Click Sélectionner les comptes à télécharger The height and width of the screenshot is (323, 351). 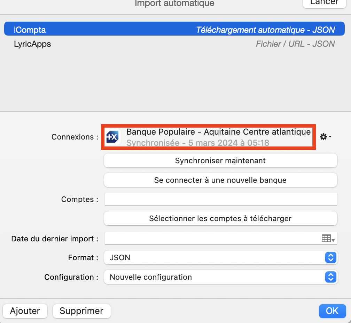220,218
